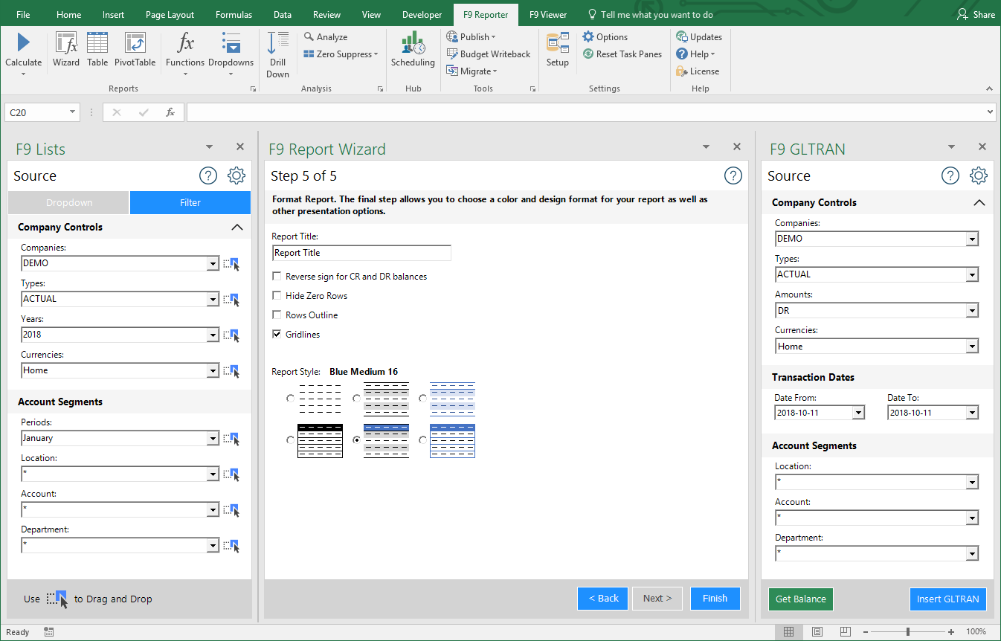Screen dimensions: 1001x641
Task: Click help icon in F9 GLTRAN pane
Action: [950, 176]
